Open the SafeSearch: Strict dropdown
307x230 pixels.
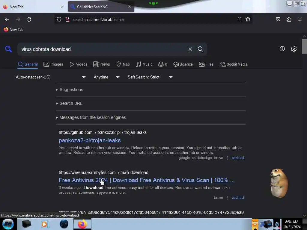click(150, 77)
